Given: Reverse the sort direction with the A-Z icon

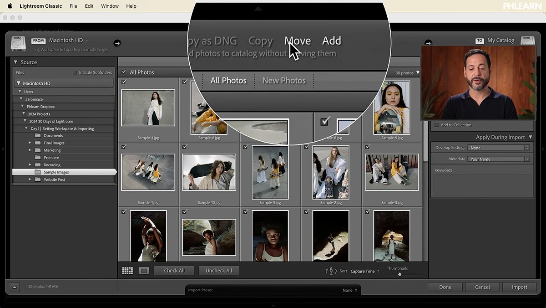Looking at the screenshot, I should (x=331, y=271).
